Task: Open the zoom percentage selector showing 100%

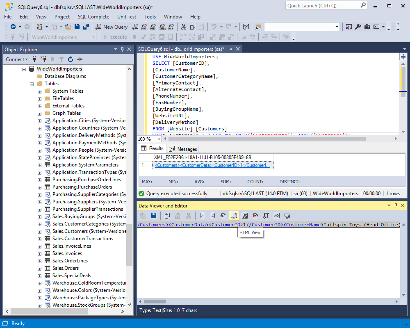Action: (x=148, y=139)
